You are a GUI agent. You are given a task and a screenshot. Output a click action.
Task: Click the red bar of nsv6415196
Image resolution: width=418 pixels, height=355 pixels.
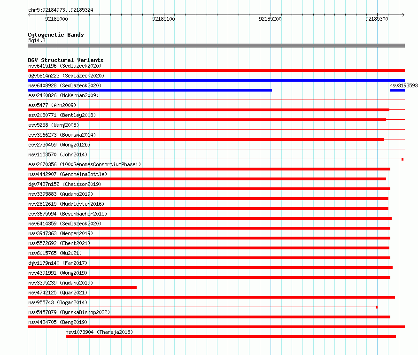(216, 70)
